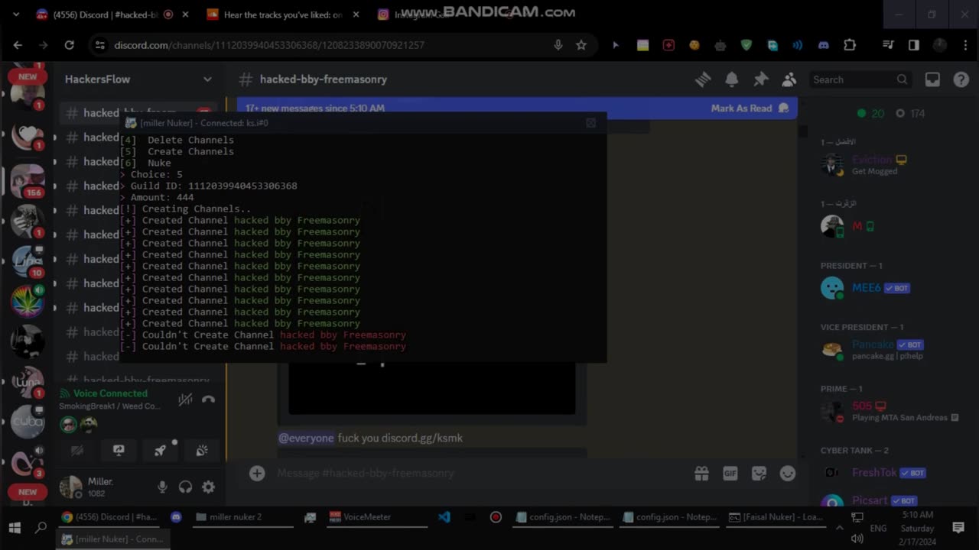Attach a file with the plus icon
This screenshot has width=979, height=550.
257,474
